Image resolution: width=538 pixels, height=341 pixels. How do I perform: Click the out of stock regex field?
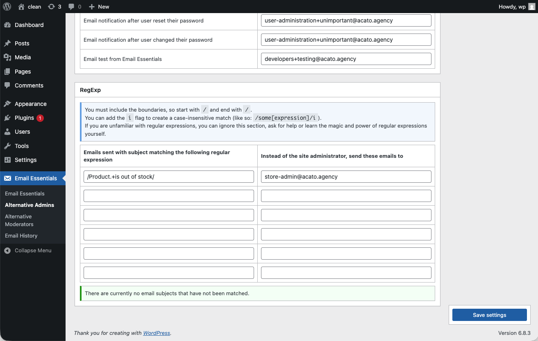(168, 177)
